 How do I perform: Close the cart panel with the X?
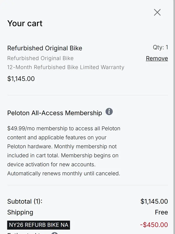pos(157,12)
